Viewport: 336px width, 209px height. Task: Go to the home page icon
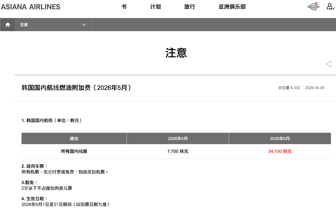point(8,25)
